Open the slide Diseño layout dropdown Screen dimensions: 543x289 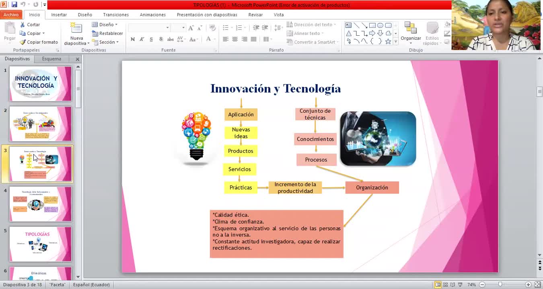pos(105,25)
